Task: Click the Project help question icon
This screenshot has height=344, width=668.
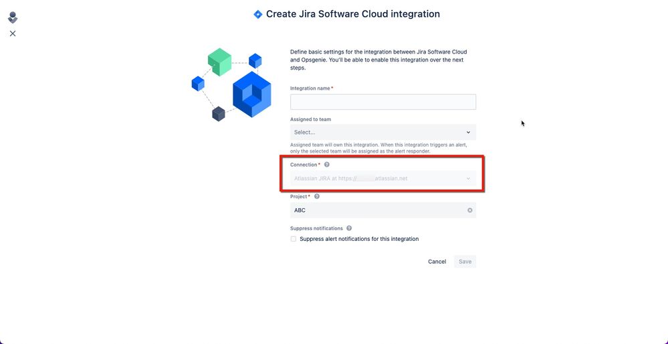Action: click(x=316, y=197)
